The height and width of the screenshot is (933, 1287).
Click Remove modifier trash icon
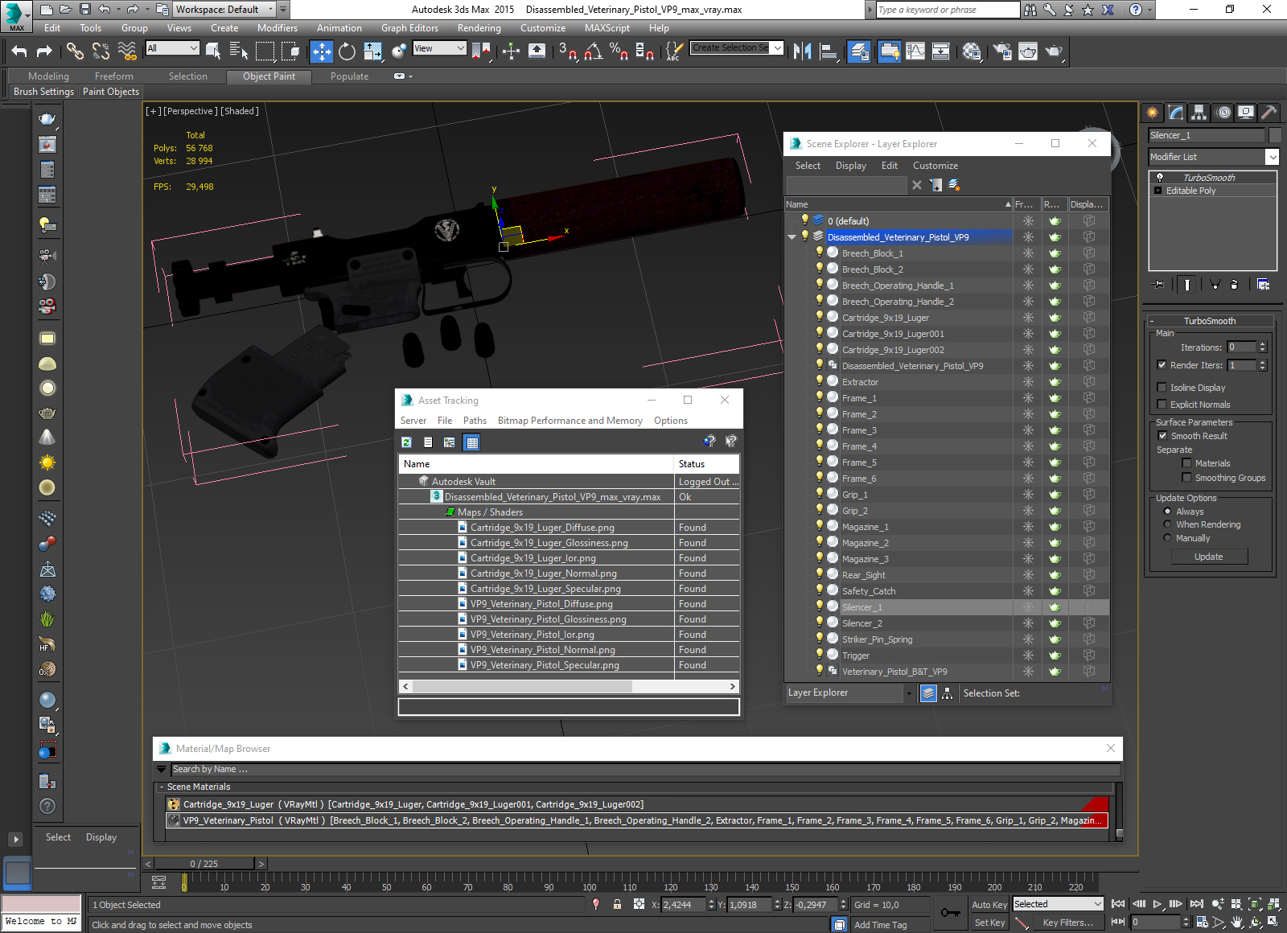pos(1234,284)
